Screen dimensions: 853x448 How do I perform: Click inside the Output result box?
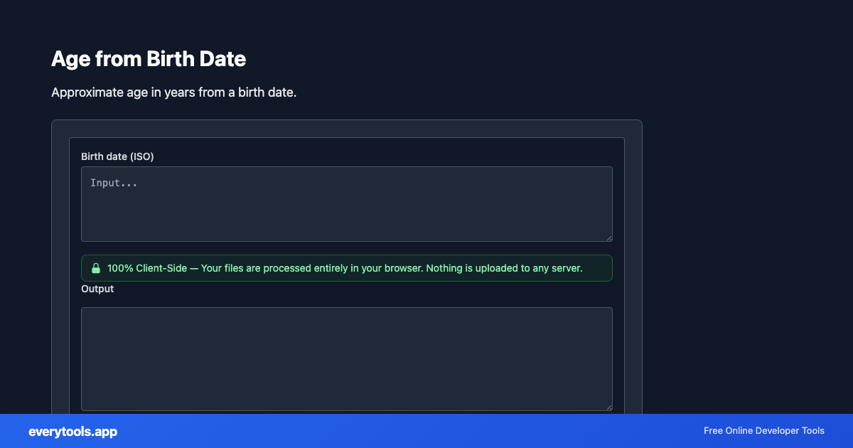click(346, 358)
